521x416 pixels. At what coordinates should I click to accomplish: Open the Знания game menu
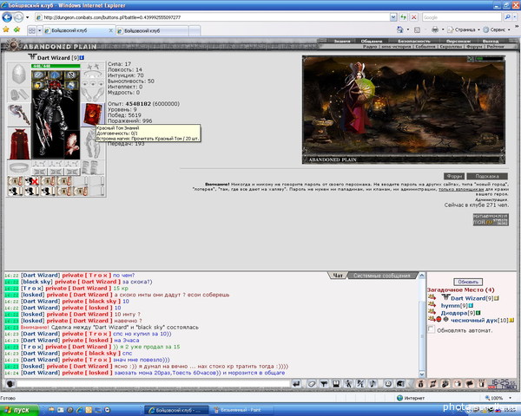point(342,41)
